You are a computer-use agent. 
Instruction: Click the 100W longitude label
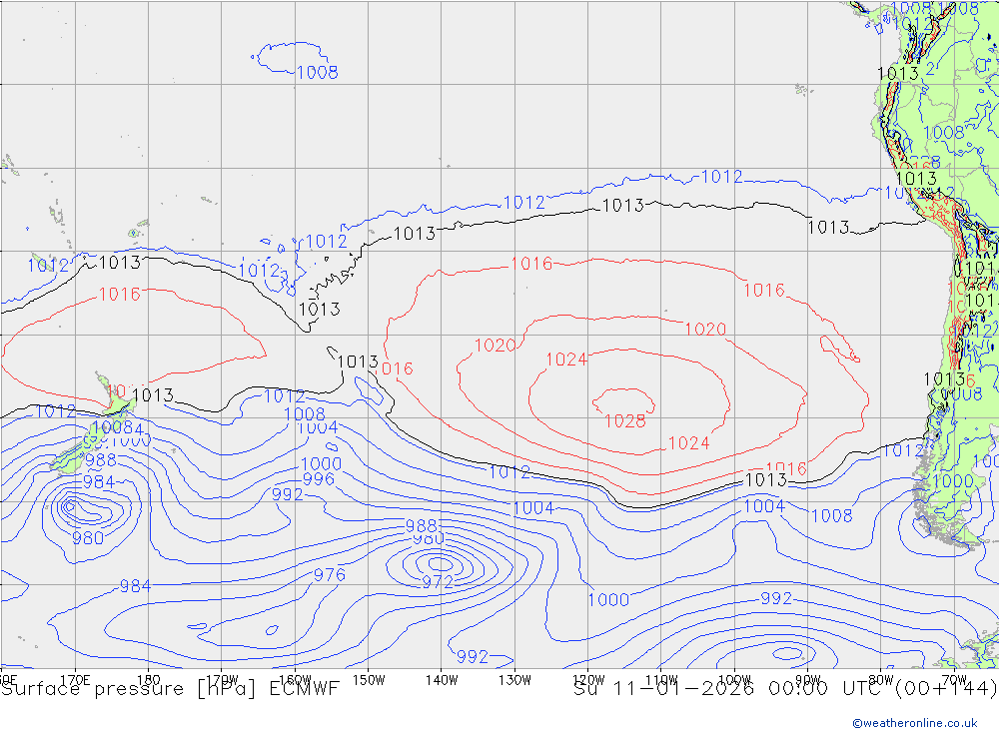click(x=734, y=680)
